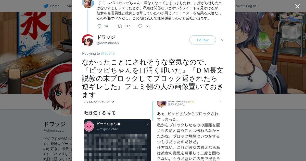Image resolution: width=306 pixels, height=161 pixels.
Task: Expand the tweet options chevron beside Follow
Action: point(223,40)
